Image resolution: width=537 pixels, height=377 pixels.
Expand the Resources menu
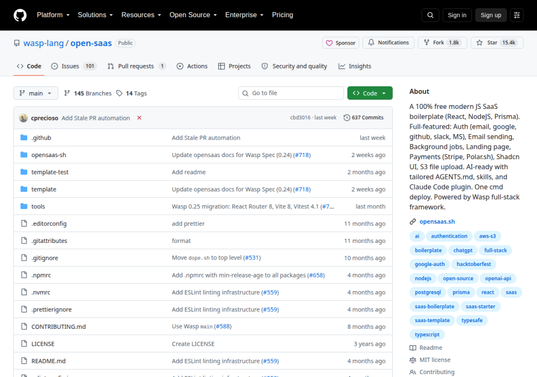141,15
